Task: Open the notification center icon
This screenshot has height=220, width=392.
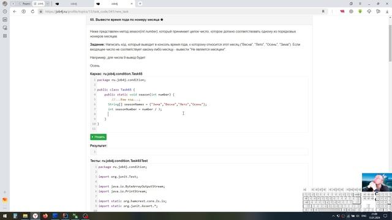Action: pyautogui.click(x=385, y=216)
